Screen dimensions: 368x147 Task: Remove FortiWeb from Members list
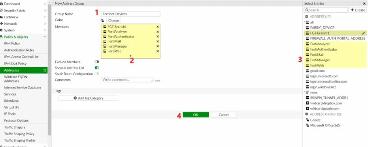158,51
